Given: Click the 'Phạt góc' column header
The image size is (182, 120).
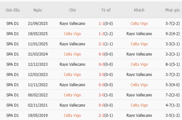Looking at the screenshot, I should coord(172,10).
